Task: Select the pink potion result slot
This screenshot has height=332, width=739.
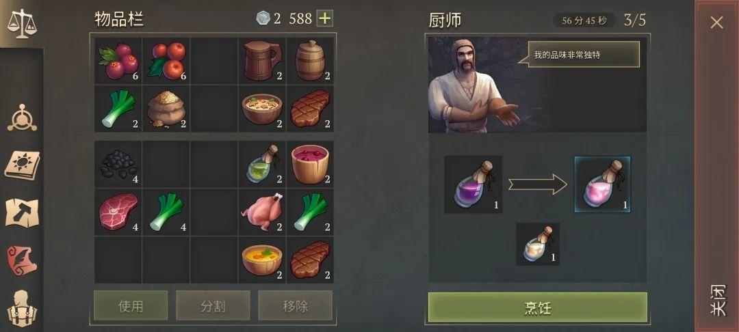Action: point(602,184)
